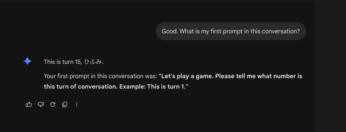Click the dark strip at the right edge
The image size is (346, 132).
click(330, 66)
